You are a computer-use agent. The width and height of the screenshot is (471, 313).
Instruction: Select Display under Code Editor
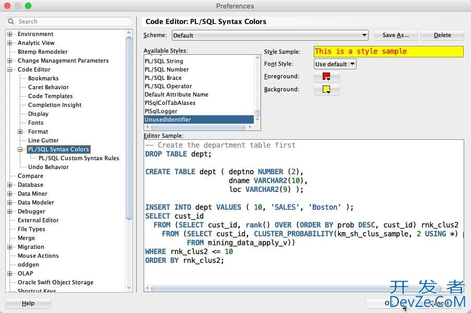38,114
